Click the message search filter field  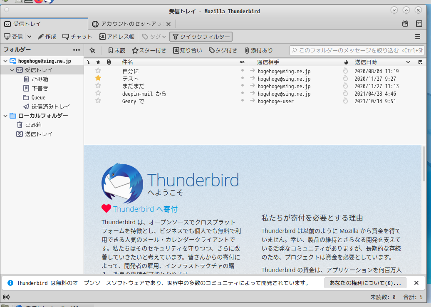tap(357, 50)
